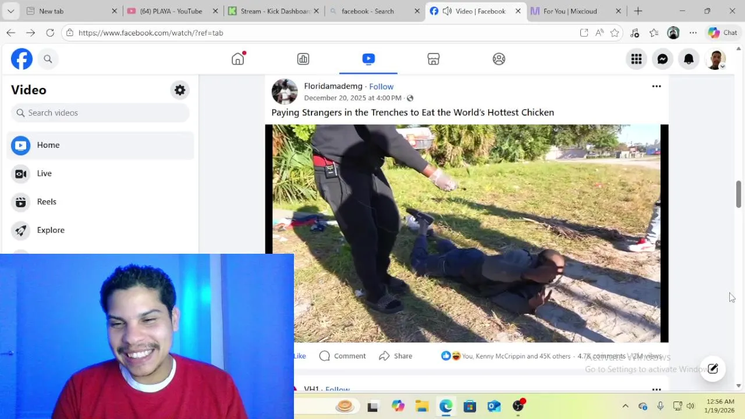Open the Marketplace icon

coord(434,59)
